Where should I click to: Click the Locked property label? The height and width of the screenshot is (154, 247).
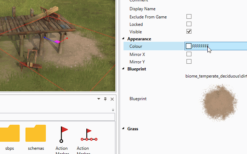[136, 24]
